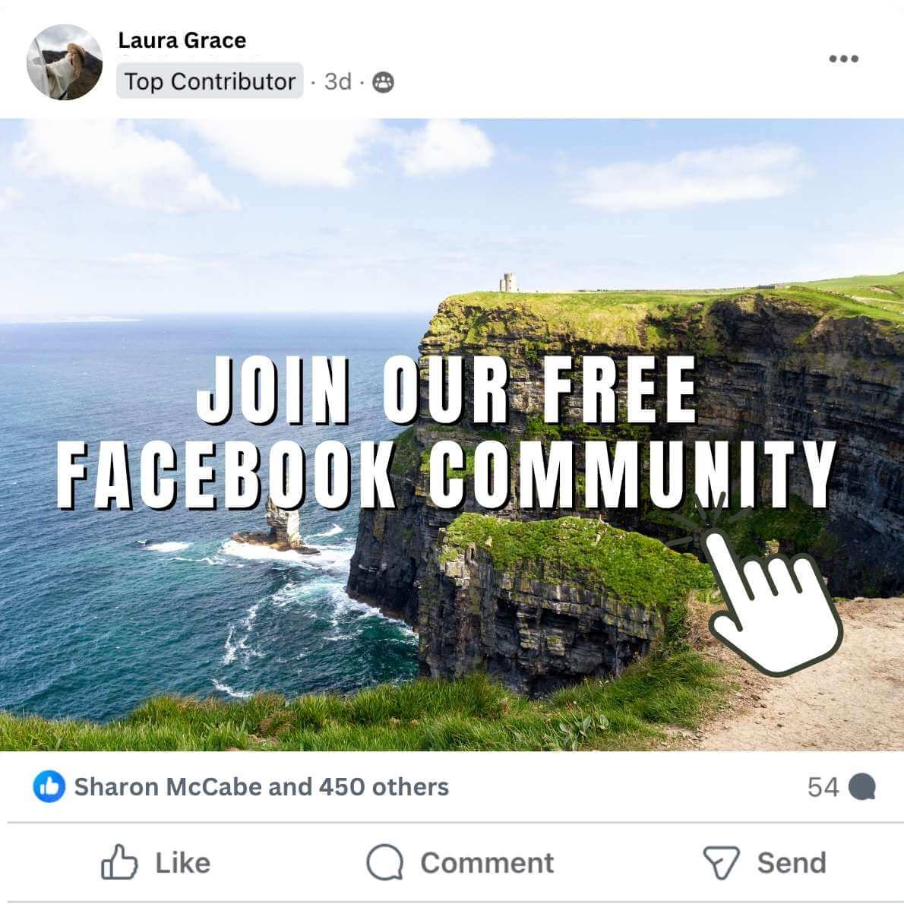Click the FACEBOOK COMMUNITY text on image
The width and height of the screenshot is (904, 904).
click(x=447, y=475)
